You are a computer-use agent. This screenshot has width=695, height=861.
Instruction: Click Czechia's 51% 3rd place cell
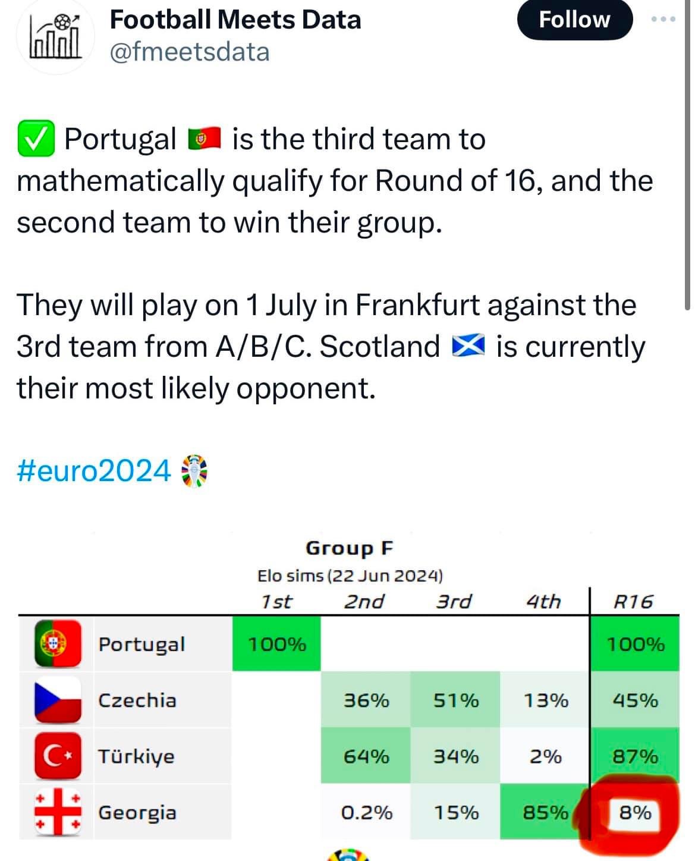click(x=455, y=700)
